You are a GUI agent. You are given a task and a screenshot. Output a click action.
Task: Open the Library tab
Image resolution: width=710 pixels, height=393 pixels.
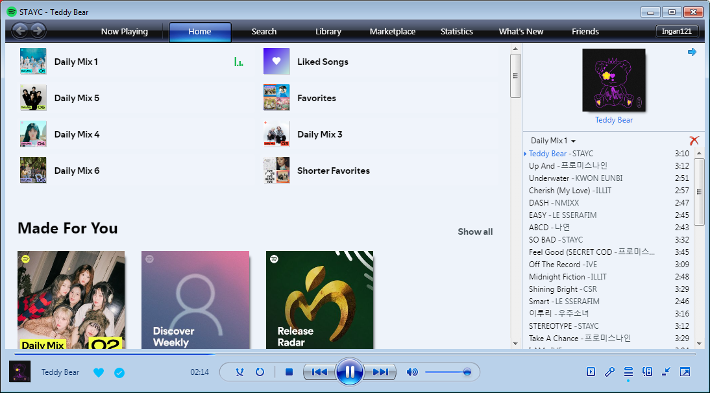[x=328, y=31]
